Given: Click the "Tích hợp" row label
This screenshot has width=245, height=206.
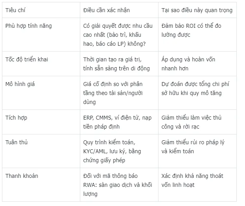Looking at the screenshot, I should 16,117.
